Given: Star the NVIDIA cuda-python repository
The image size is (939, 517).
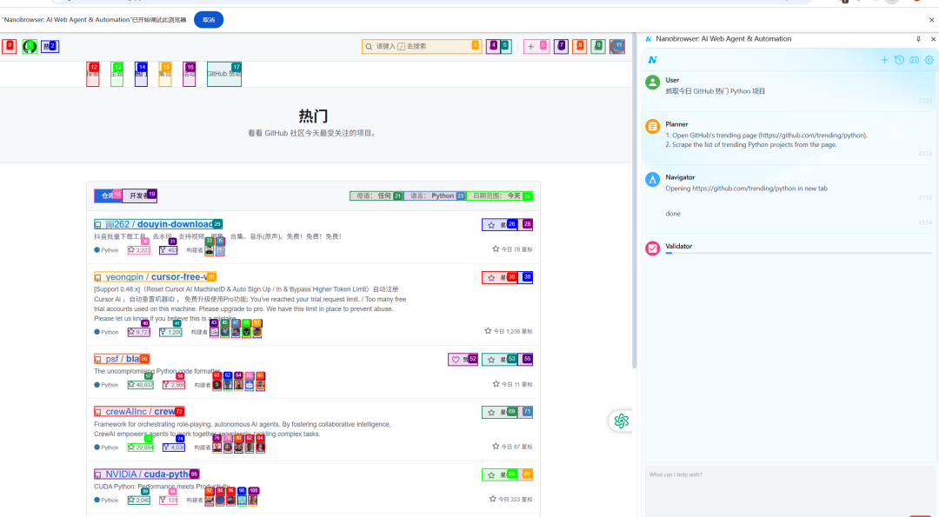Looking at the screenshot, I should point(500,474).
